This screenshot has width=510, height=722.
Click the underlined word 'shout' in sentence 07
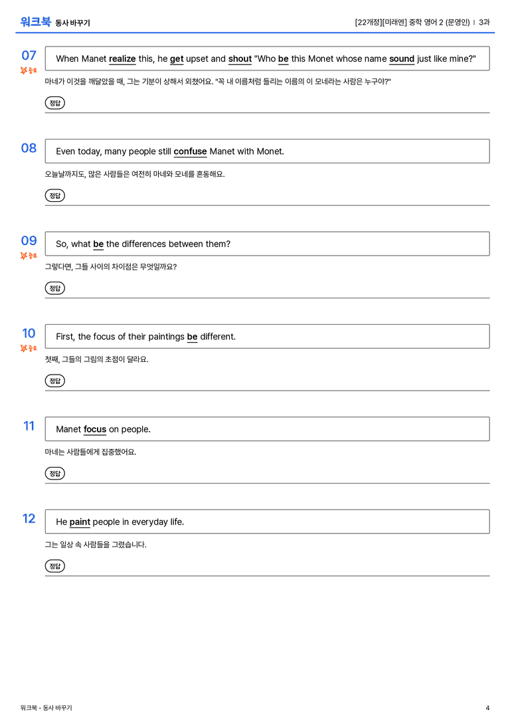(240, 59)
